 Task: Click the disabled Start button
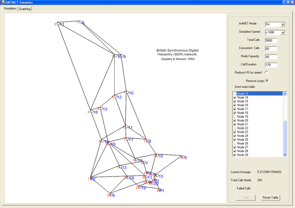pos(246,197)
